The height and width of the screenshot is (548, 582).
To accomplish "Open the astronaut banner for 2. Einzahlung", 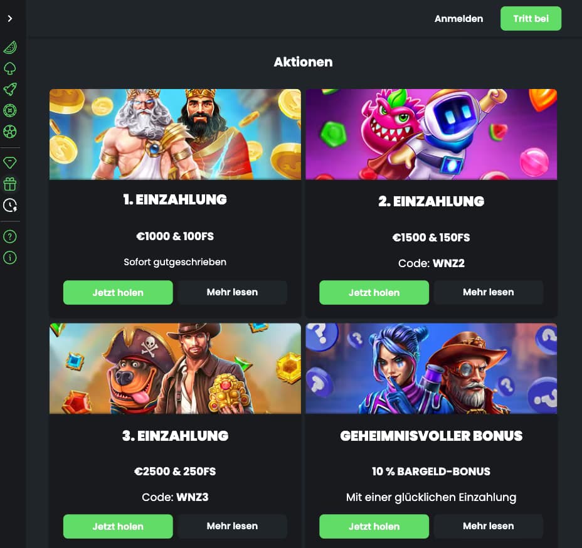I will click(x=431, y=134).
